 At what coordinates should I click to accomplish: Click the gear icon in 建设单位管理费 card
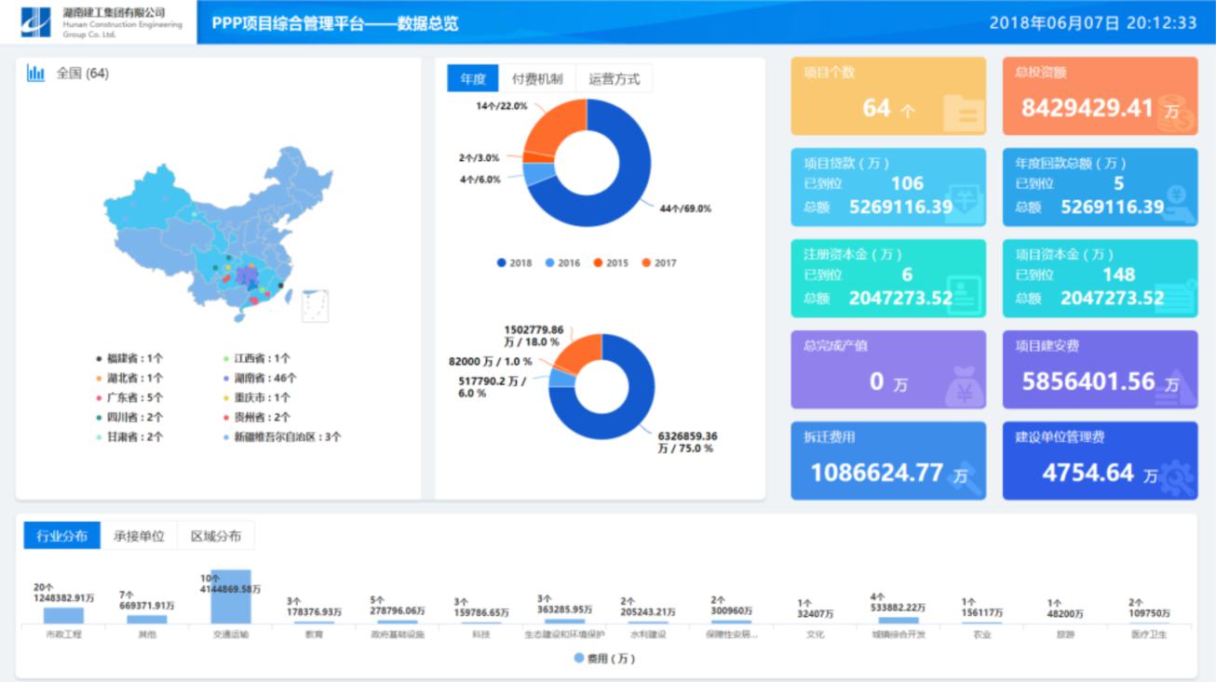click(x=1175, y=477)
